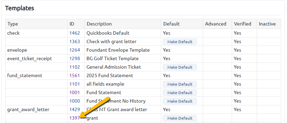The width and height of the screenshot is (287, 123).
Task: Click the Templates heading
Action: 19,8
